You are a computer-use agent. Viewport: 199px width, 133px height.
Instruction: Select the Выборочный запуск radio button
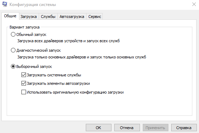tap(13, 66)
